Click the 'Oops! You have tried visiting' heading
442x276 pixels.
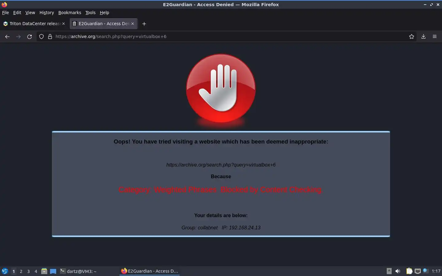(x=221, y=142)
